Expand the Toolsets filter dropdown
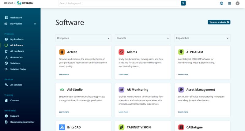Viewport: 245px width, 131px height. 143,38
